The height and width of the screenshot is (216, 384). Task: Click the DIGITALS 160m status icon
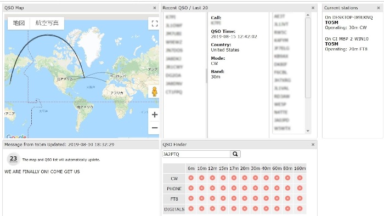pos(300,209)
